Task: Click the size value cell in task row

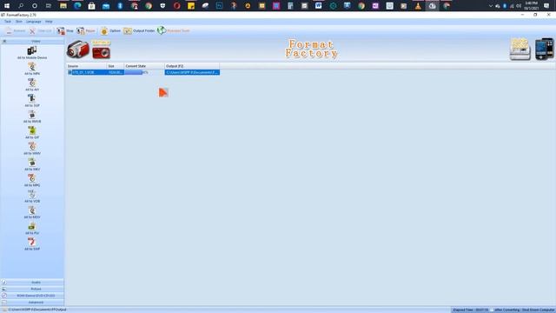Action: pos(116,72)
